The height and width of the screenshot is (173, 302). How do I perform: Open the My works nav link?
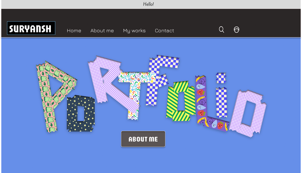click(x=134, y=31)
